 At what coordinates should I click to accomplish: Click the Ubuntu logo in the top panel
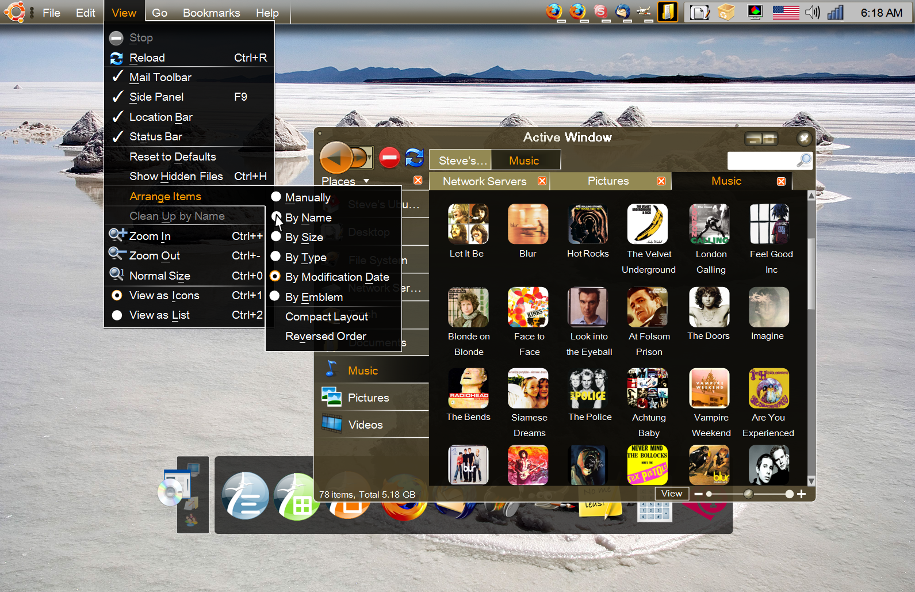click(14, 12)
